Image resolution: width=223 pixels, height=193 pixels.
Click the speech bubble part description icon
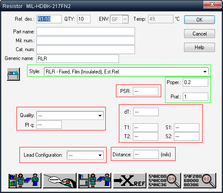[x=60, y=180]
